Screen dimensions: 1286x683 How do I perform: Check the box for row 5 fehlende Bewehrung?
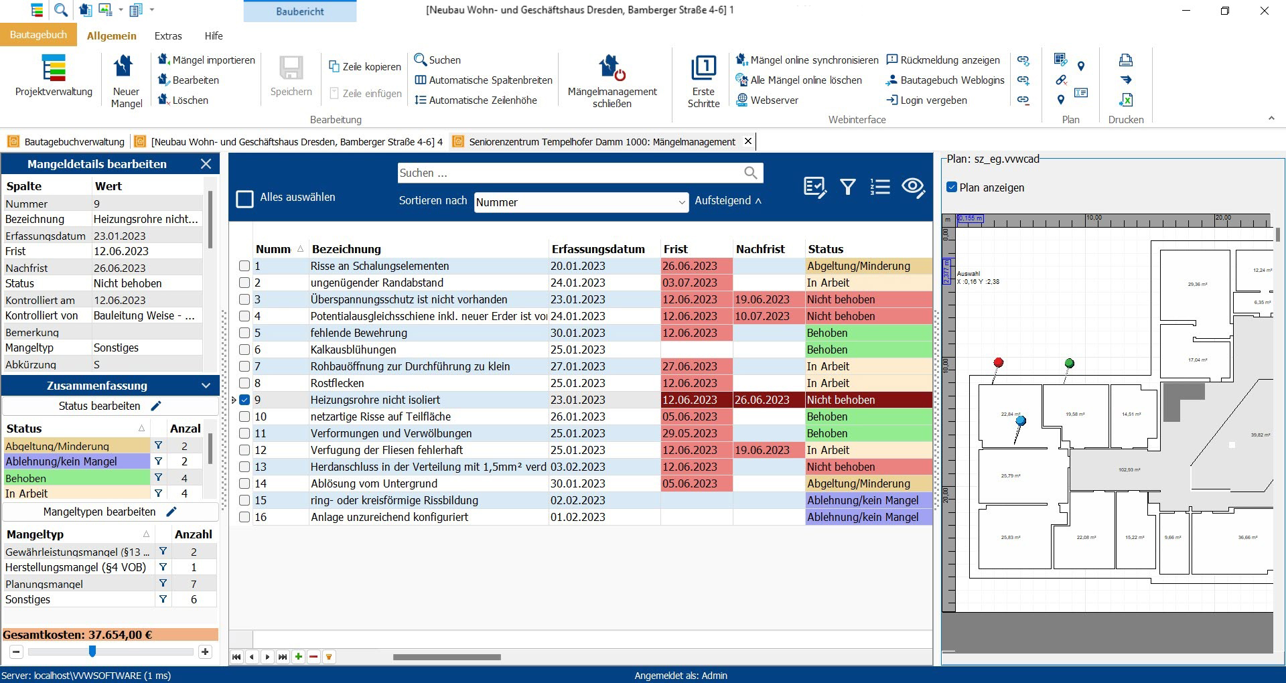[244, 333]
